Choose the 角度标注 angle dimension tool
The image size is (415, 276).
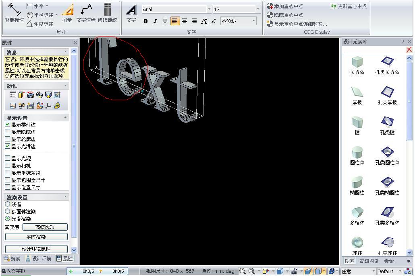coord(40,24)
